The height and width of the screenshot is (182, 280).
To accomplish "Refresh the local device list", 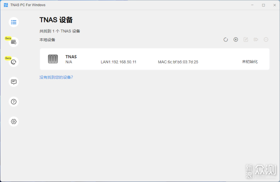I will click(226, 39).
